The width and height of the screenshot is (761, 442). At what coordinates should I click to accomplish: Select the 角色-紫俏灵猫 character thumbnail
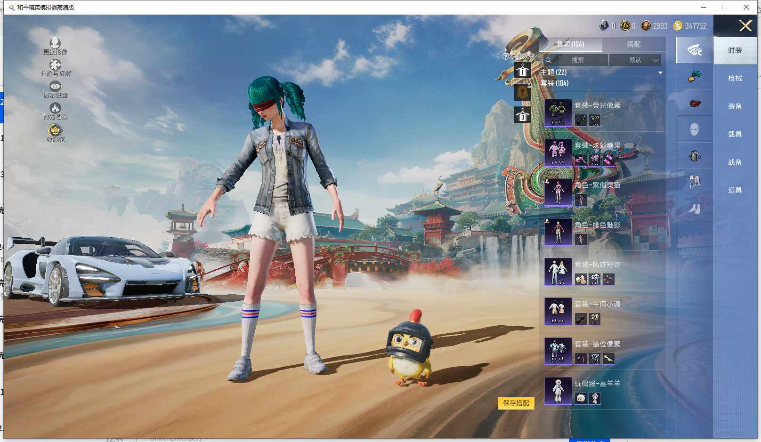[558, 192]
